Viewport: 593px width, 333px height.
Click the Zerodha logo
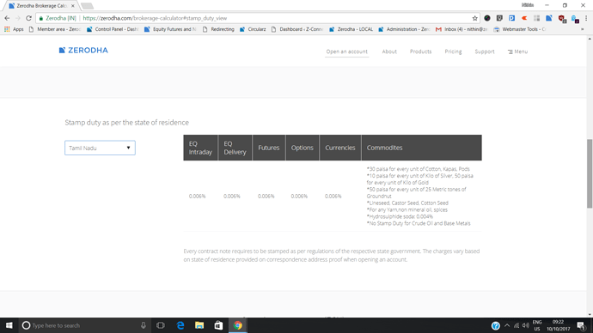(83, 51)
